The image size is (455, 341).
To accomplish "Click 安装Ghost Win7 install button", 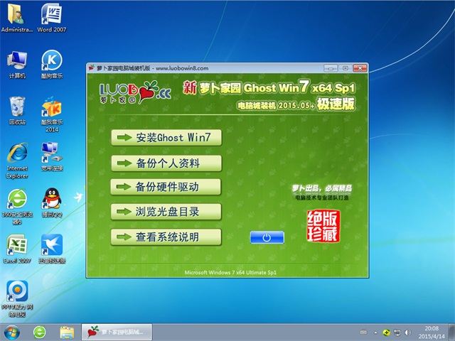I will click(166, 137).
